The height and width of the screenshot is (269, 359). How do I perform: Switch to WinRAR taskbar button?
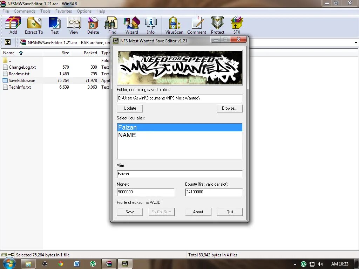(109, 264)
